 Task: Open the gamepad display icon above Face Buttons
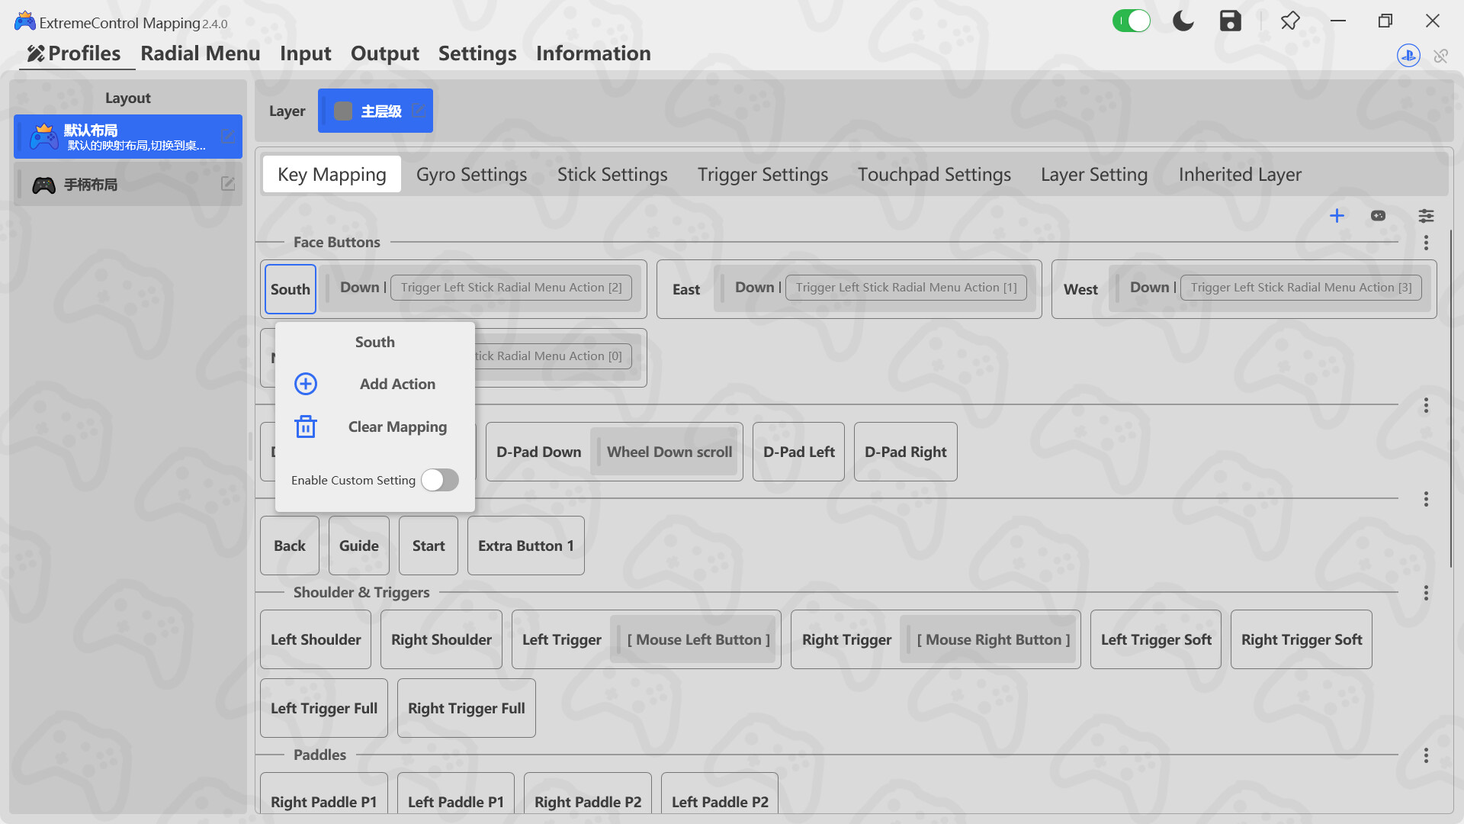tap(1378, 216)
